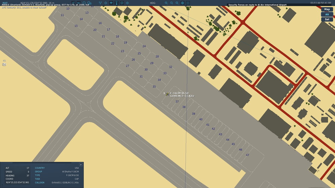Click the magnifier zoom-fit icon
335x188 pixels.
[x=177, y=3]
